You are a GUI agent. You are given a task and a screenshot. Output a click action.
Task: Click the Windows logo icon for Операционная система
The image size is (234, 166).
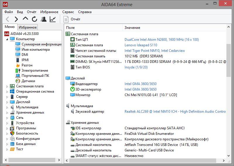(x=12, y=91)
